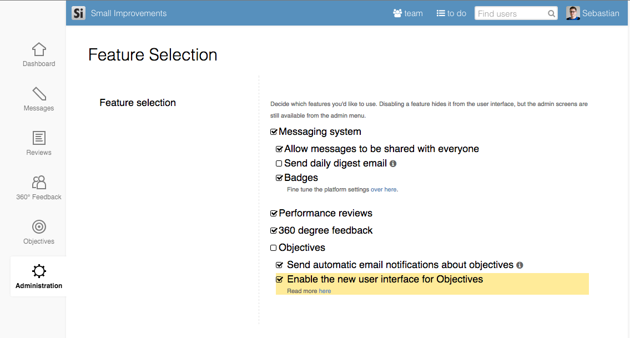Disable the Performance reviews feature
The image size is (630, 338).
tap(273, 213)
